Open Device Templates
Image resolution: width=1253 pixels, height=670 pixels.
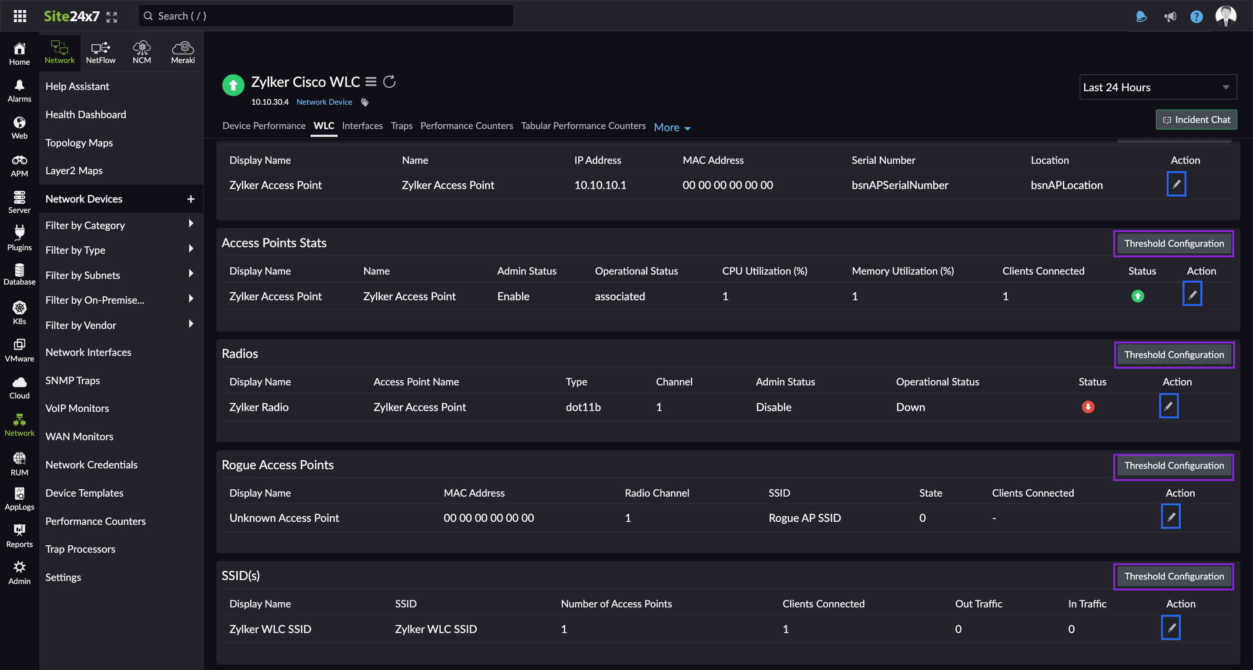pos(84,493)
